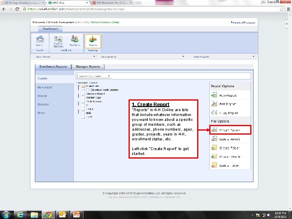The height and width of the screenshot is (219, 292).
Task: Click Create Report under File Options
Action: tap(230, 130)
